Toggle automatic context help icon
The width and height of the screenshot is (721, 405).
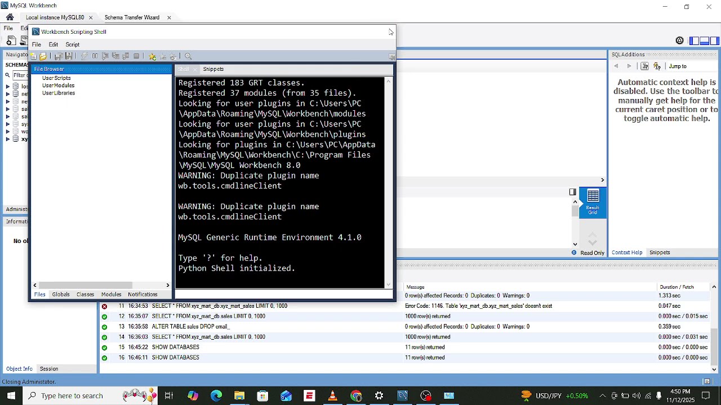click(x=657, y=66)
